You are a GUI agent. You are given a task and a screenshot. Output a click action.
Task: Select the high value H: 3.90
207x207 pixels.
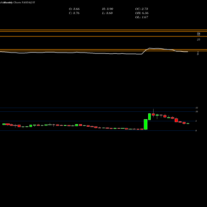108,9
